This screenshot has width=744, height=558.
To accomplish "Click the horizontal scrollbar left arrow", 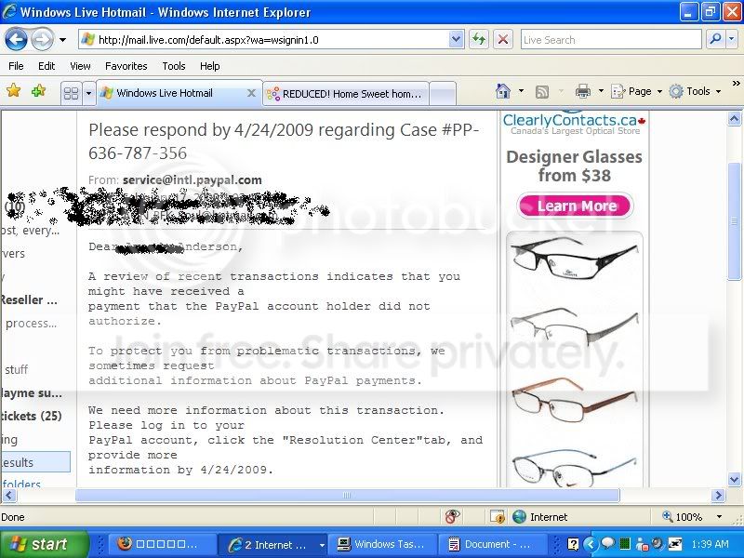I will (9, 496).
